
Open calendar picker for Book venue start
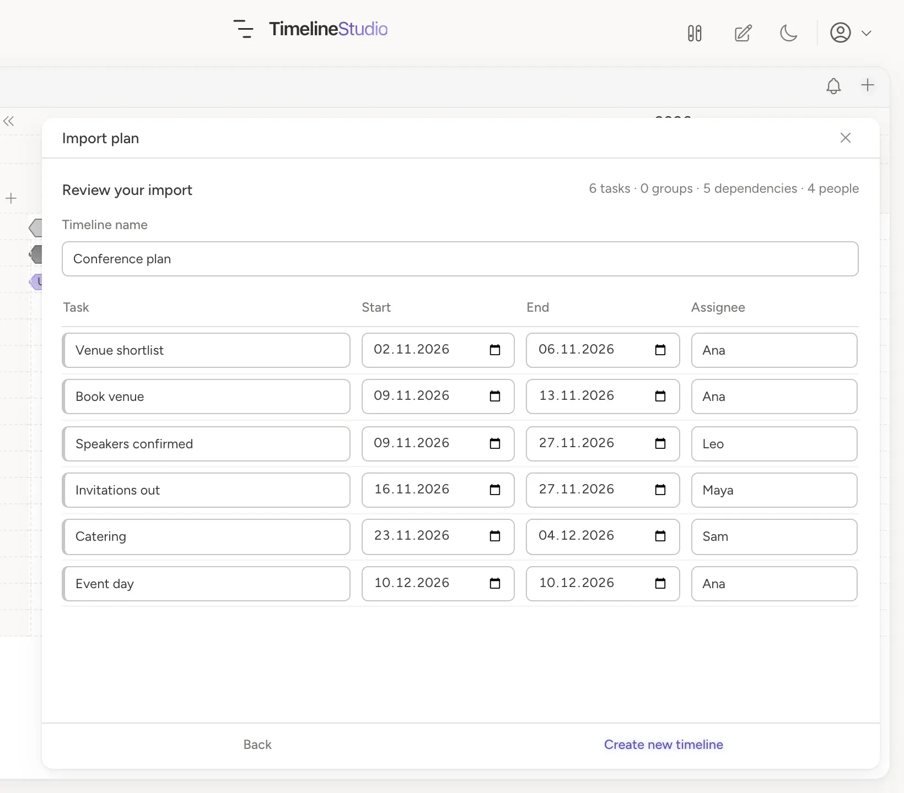pos(495,396)
